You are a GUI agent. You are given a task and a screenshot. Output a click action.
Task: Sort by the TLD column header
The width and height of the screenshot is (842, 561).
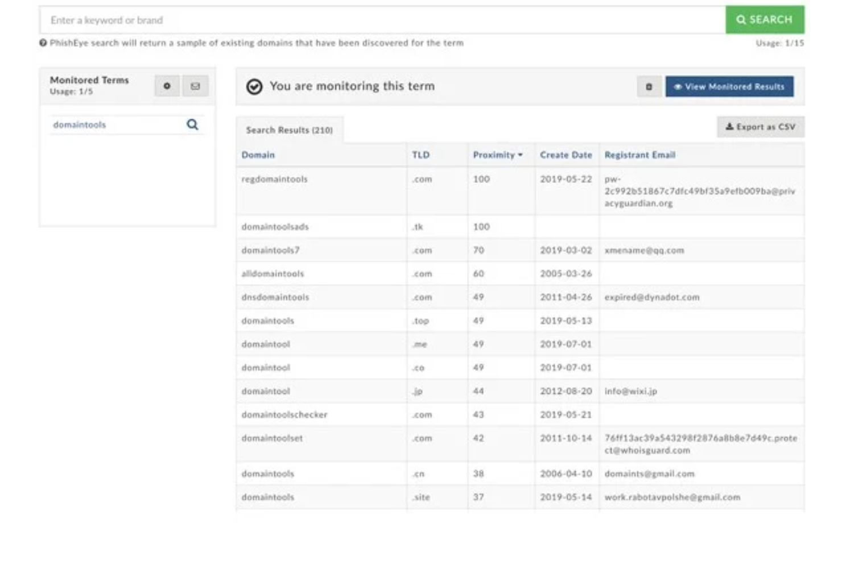pos(421,155)
